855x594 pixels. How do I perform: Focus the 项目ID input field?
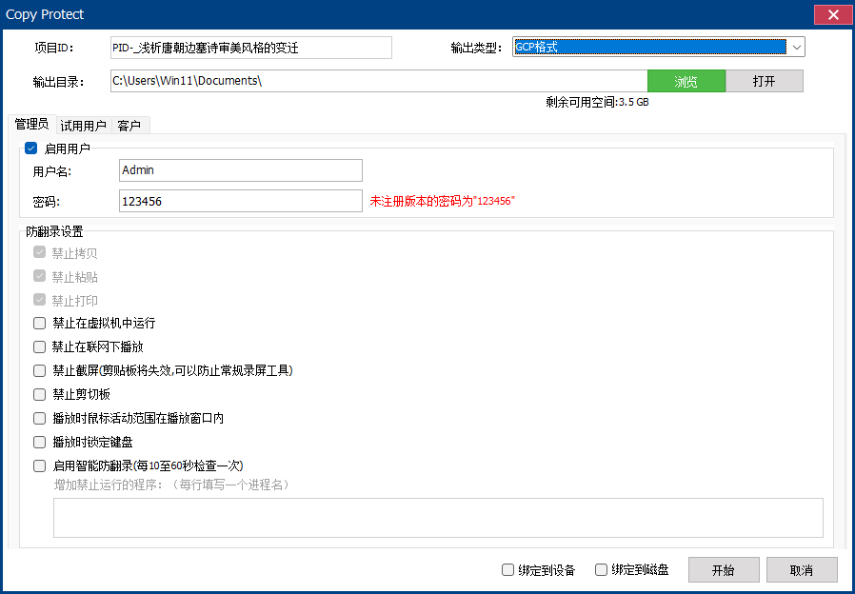point(250,48)
